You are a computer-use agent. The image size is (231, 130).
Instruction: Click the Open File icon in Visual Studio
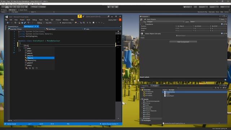pyautogui.click(x=19, y=23)
